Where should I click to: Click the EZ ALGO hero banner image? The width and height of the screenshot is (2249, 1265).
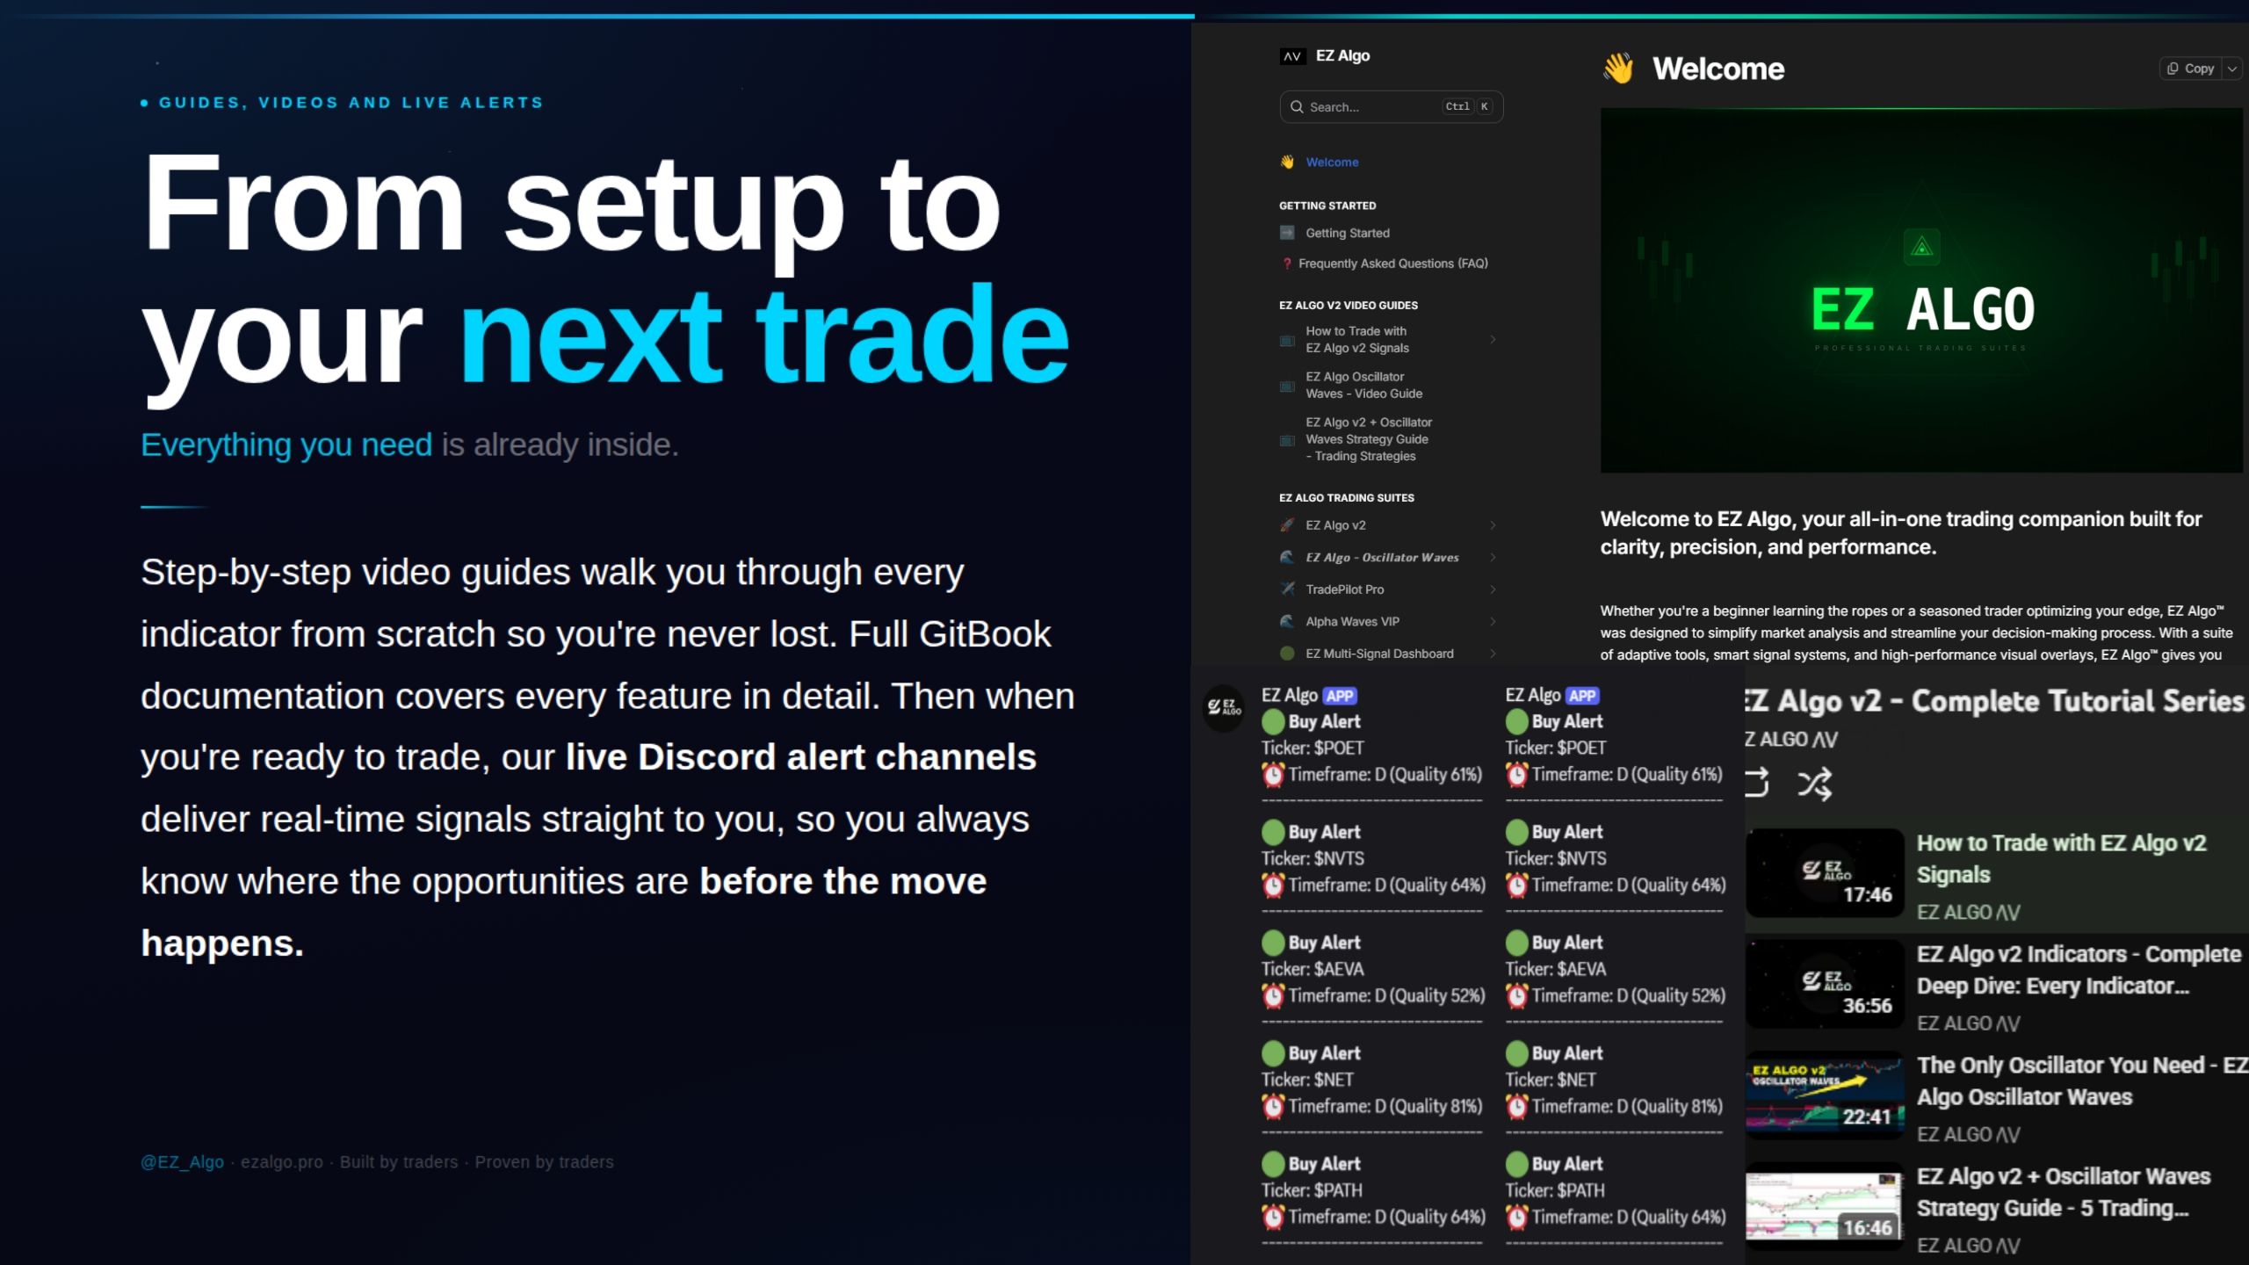[x=1921, y=291]
